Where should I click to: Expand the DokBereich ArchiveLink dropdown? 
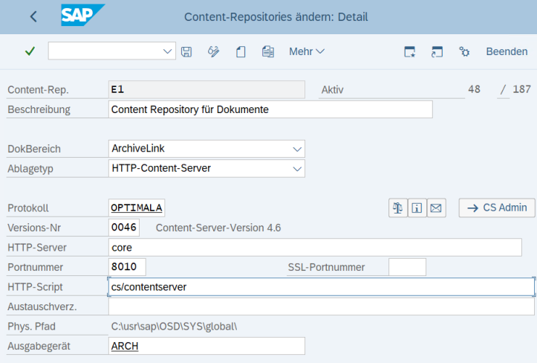click(x=297, y=149)
